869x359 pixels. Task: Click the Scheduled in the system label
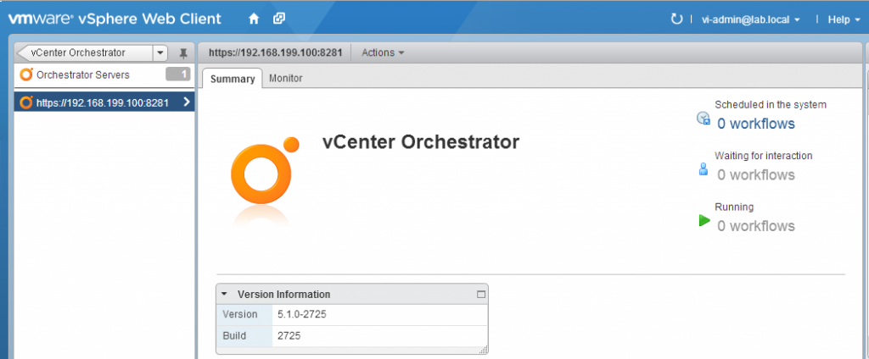click(771, 104)
